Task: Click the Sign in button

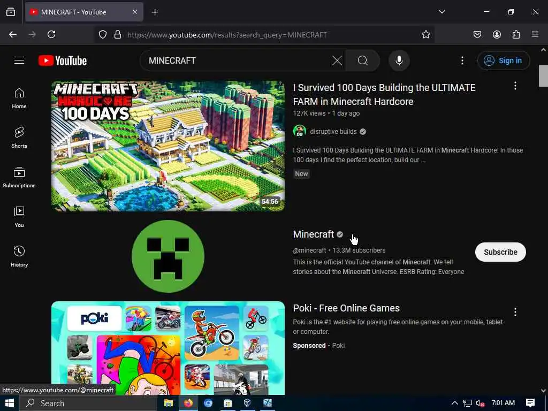Action: pos(504,60)
